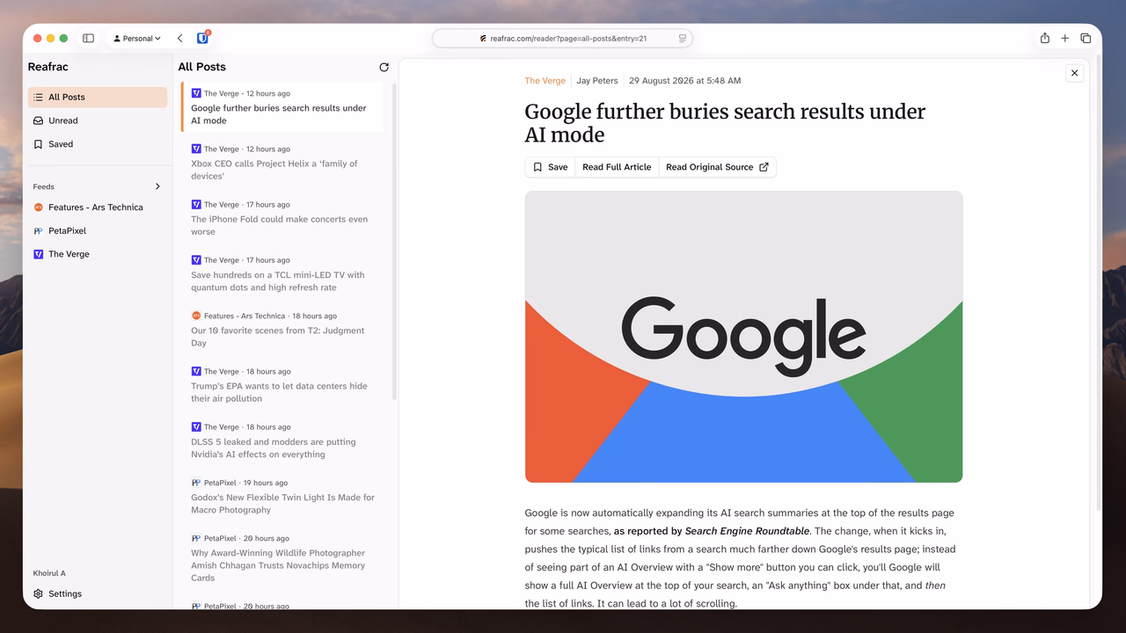Viewport: 1126px width, 633px height.
Task: Click the Read Full Article button
Action: click(x=617, y=167)
